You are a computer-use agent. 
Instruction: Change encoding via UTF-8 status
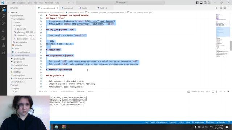[181, 122]
